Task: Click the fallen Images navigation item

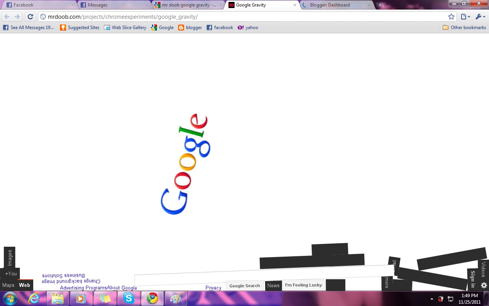Action: coord(10,257)
